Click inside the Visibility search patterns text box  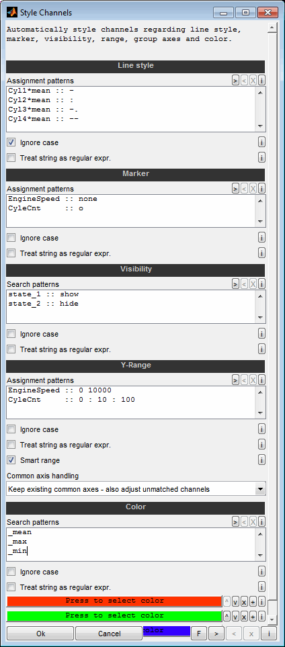[132, 306]
